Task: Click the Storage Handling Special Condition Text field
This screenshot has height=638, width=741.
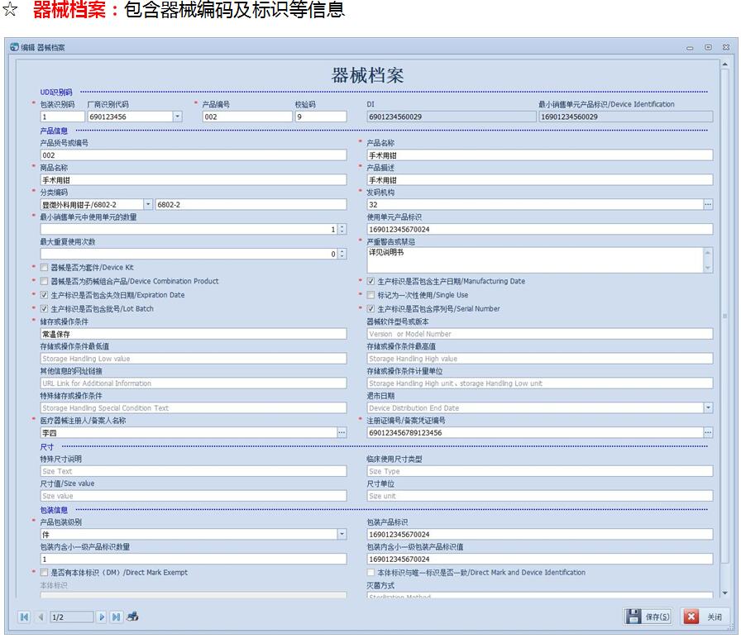Action: tap(194, 408)
